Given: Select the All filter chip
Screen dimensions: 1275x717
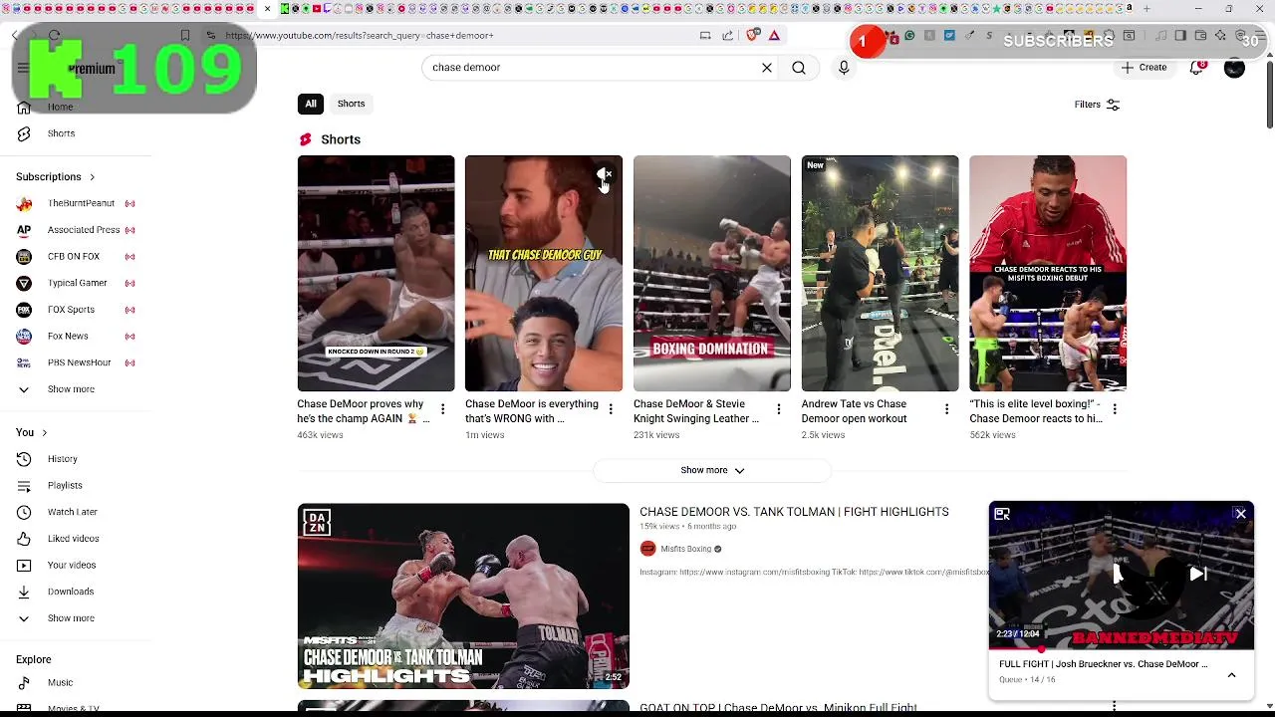Looking at the screenshot, I should click(x=311, y=104).
